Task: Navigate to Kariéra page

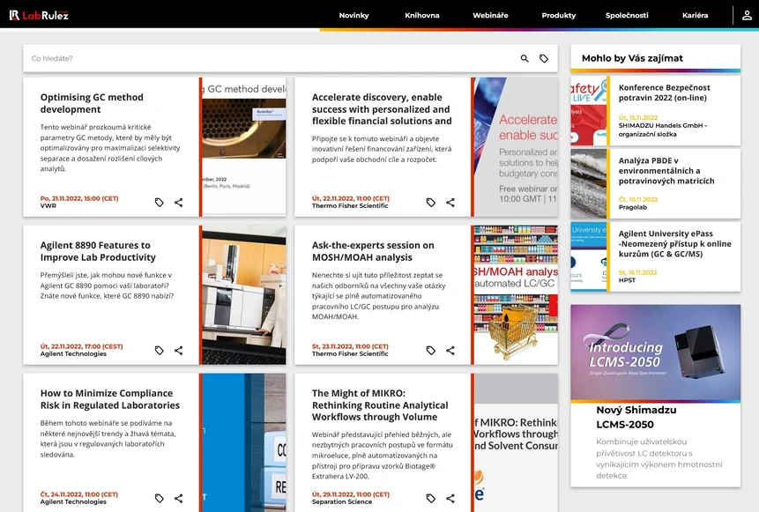Action: (695, 15)
